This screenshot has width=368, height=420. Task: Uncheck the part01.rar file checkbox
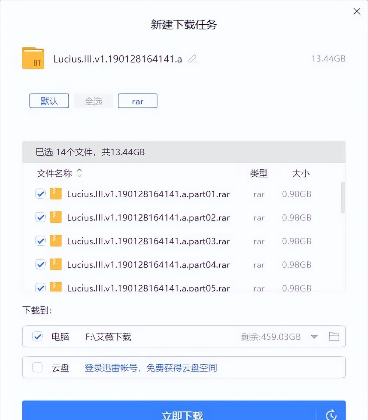point(40,194)
